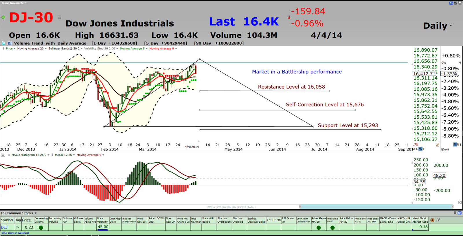Click the green plus add symbol icon
The height and width of the screenshot is (236, 463).
point(3,17)
